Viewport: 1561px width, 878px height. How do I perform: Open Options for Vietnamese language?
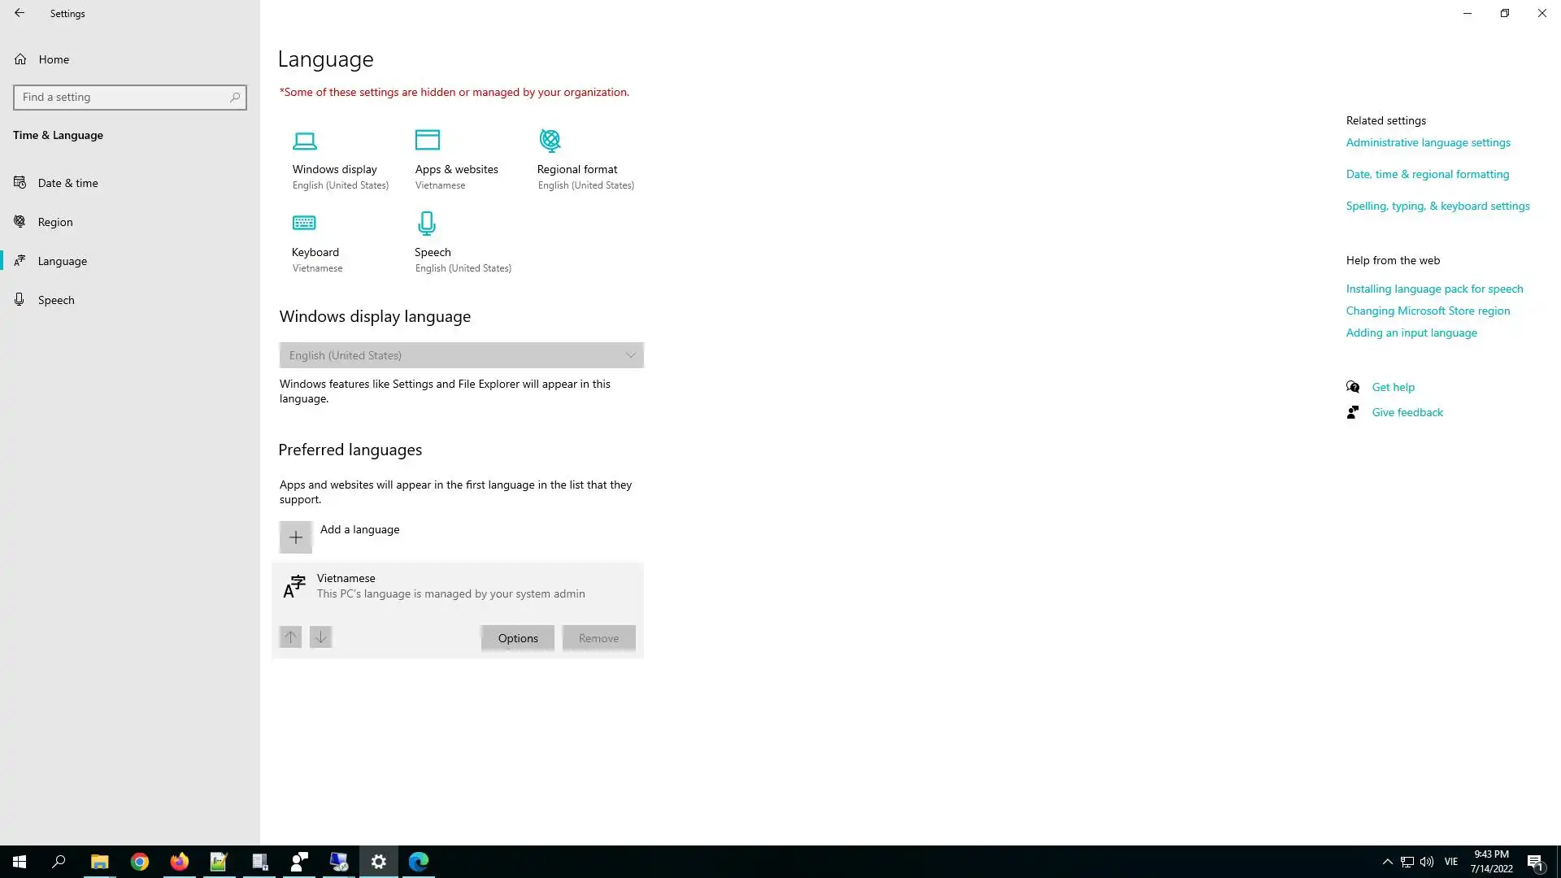518,638
